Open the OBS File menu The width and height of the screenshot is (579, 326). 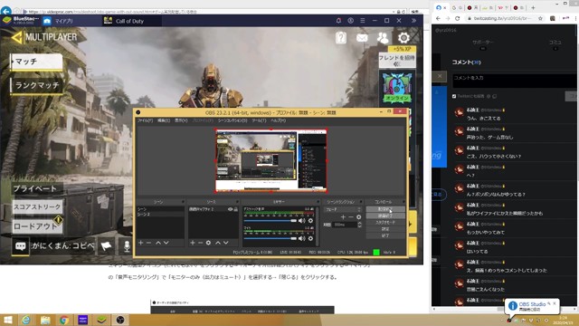click(x=145, y=120)
